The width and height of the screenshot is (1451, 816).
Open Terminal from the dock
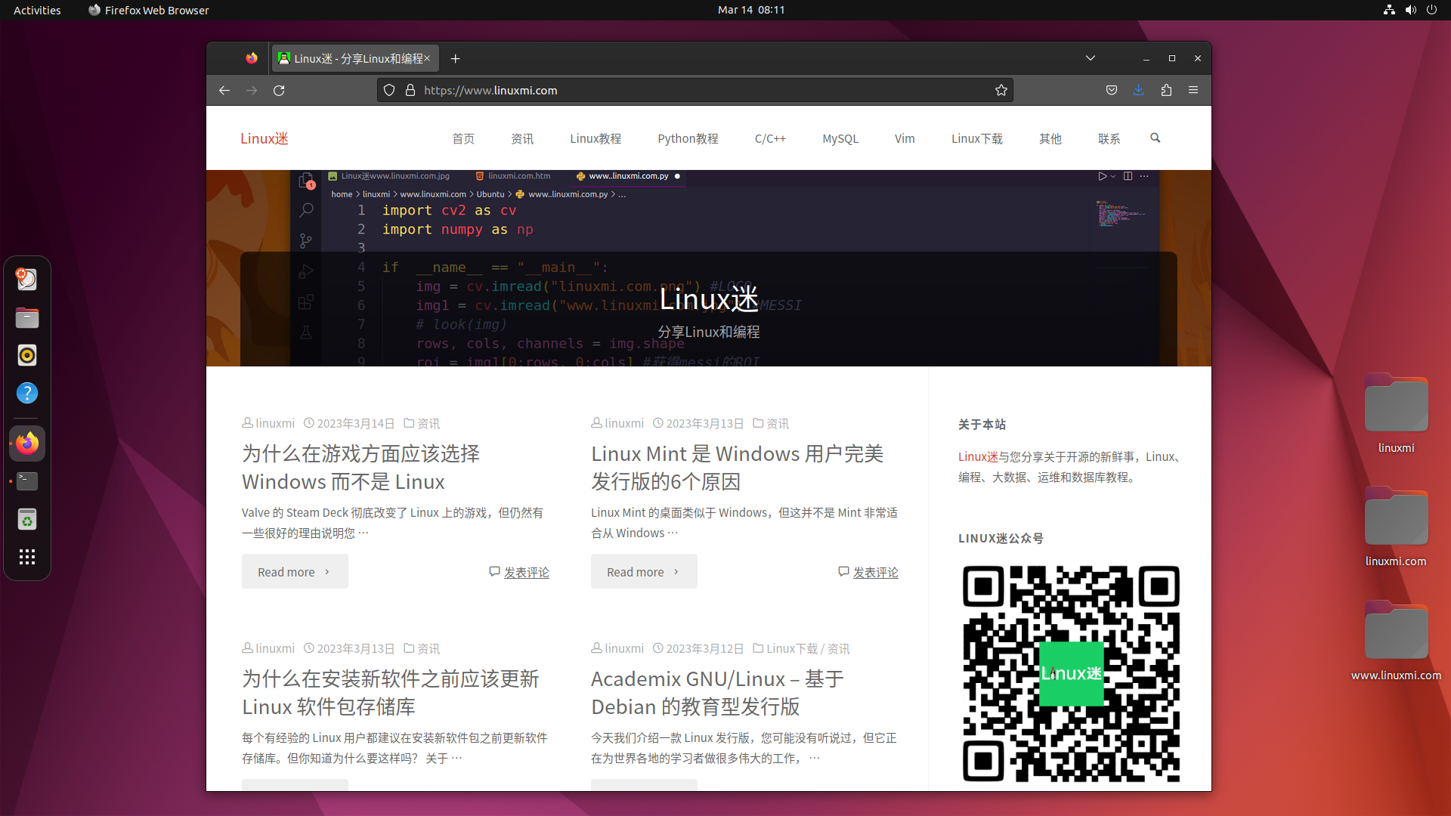coord(27,481)
